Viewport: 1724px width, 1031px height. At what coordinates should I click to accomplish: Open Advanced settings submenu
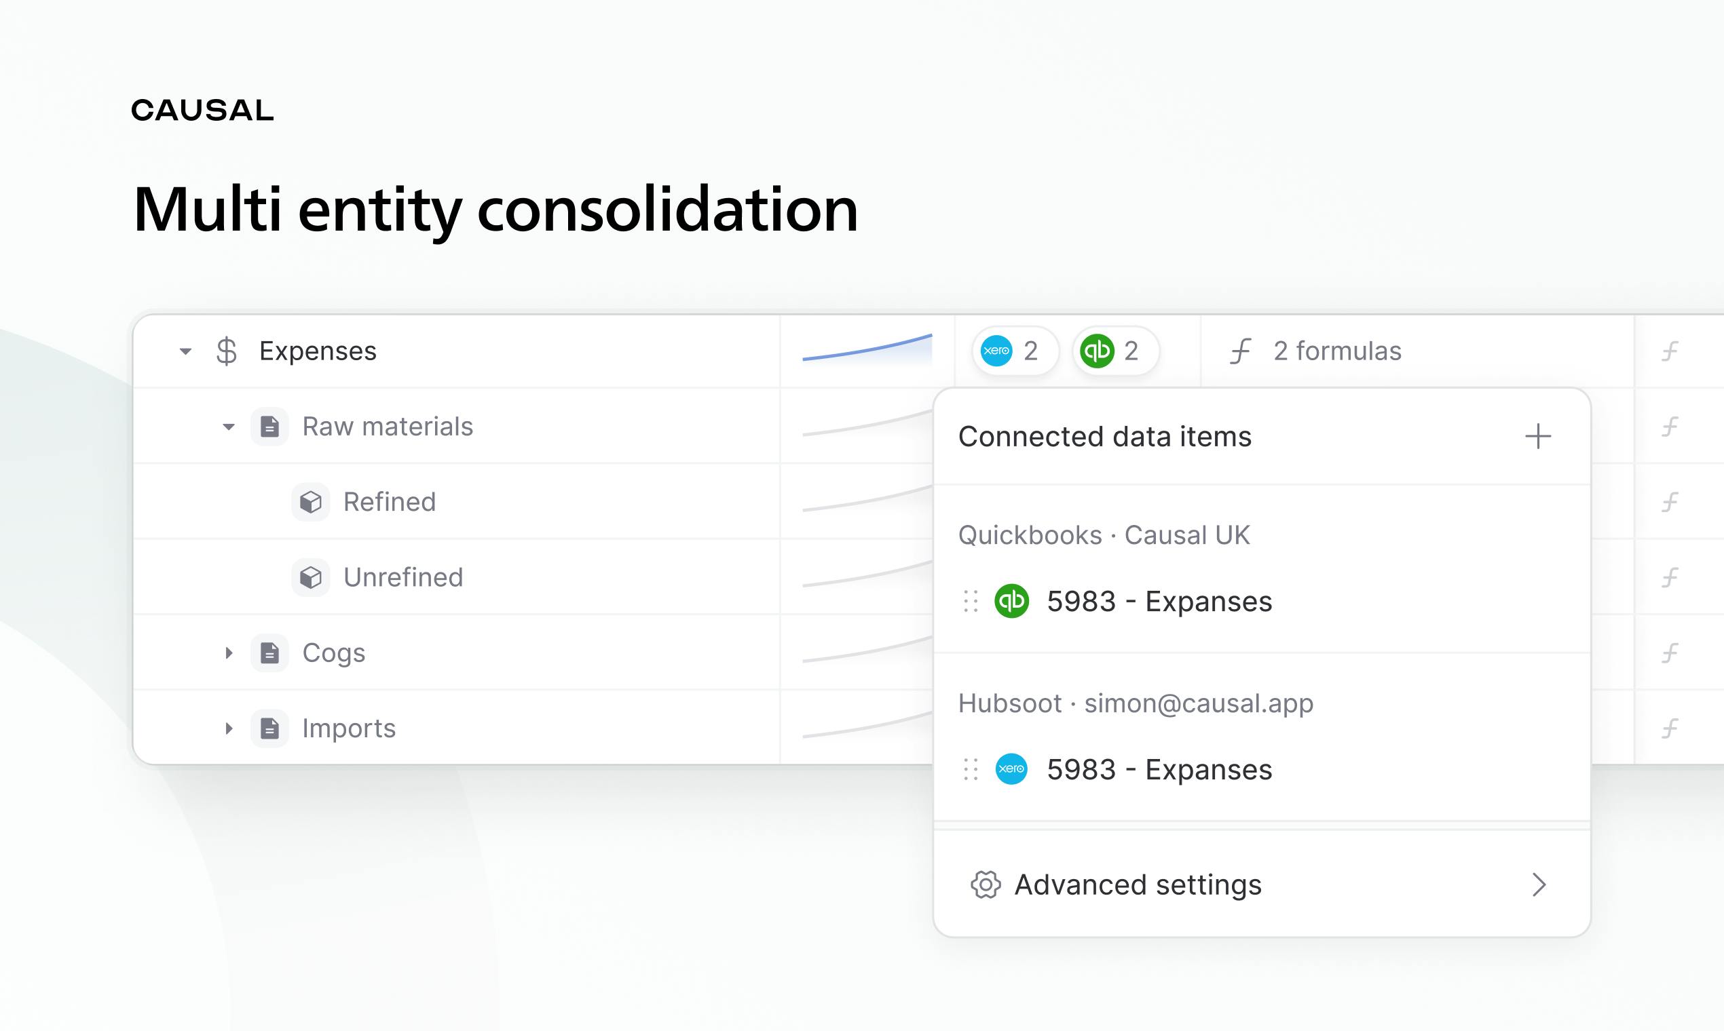pos(1262,884)
